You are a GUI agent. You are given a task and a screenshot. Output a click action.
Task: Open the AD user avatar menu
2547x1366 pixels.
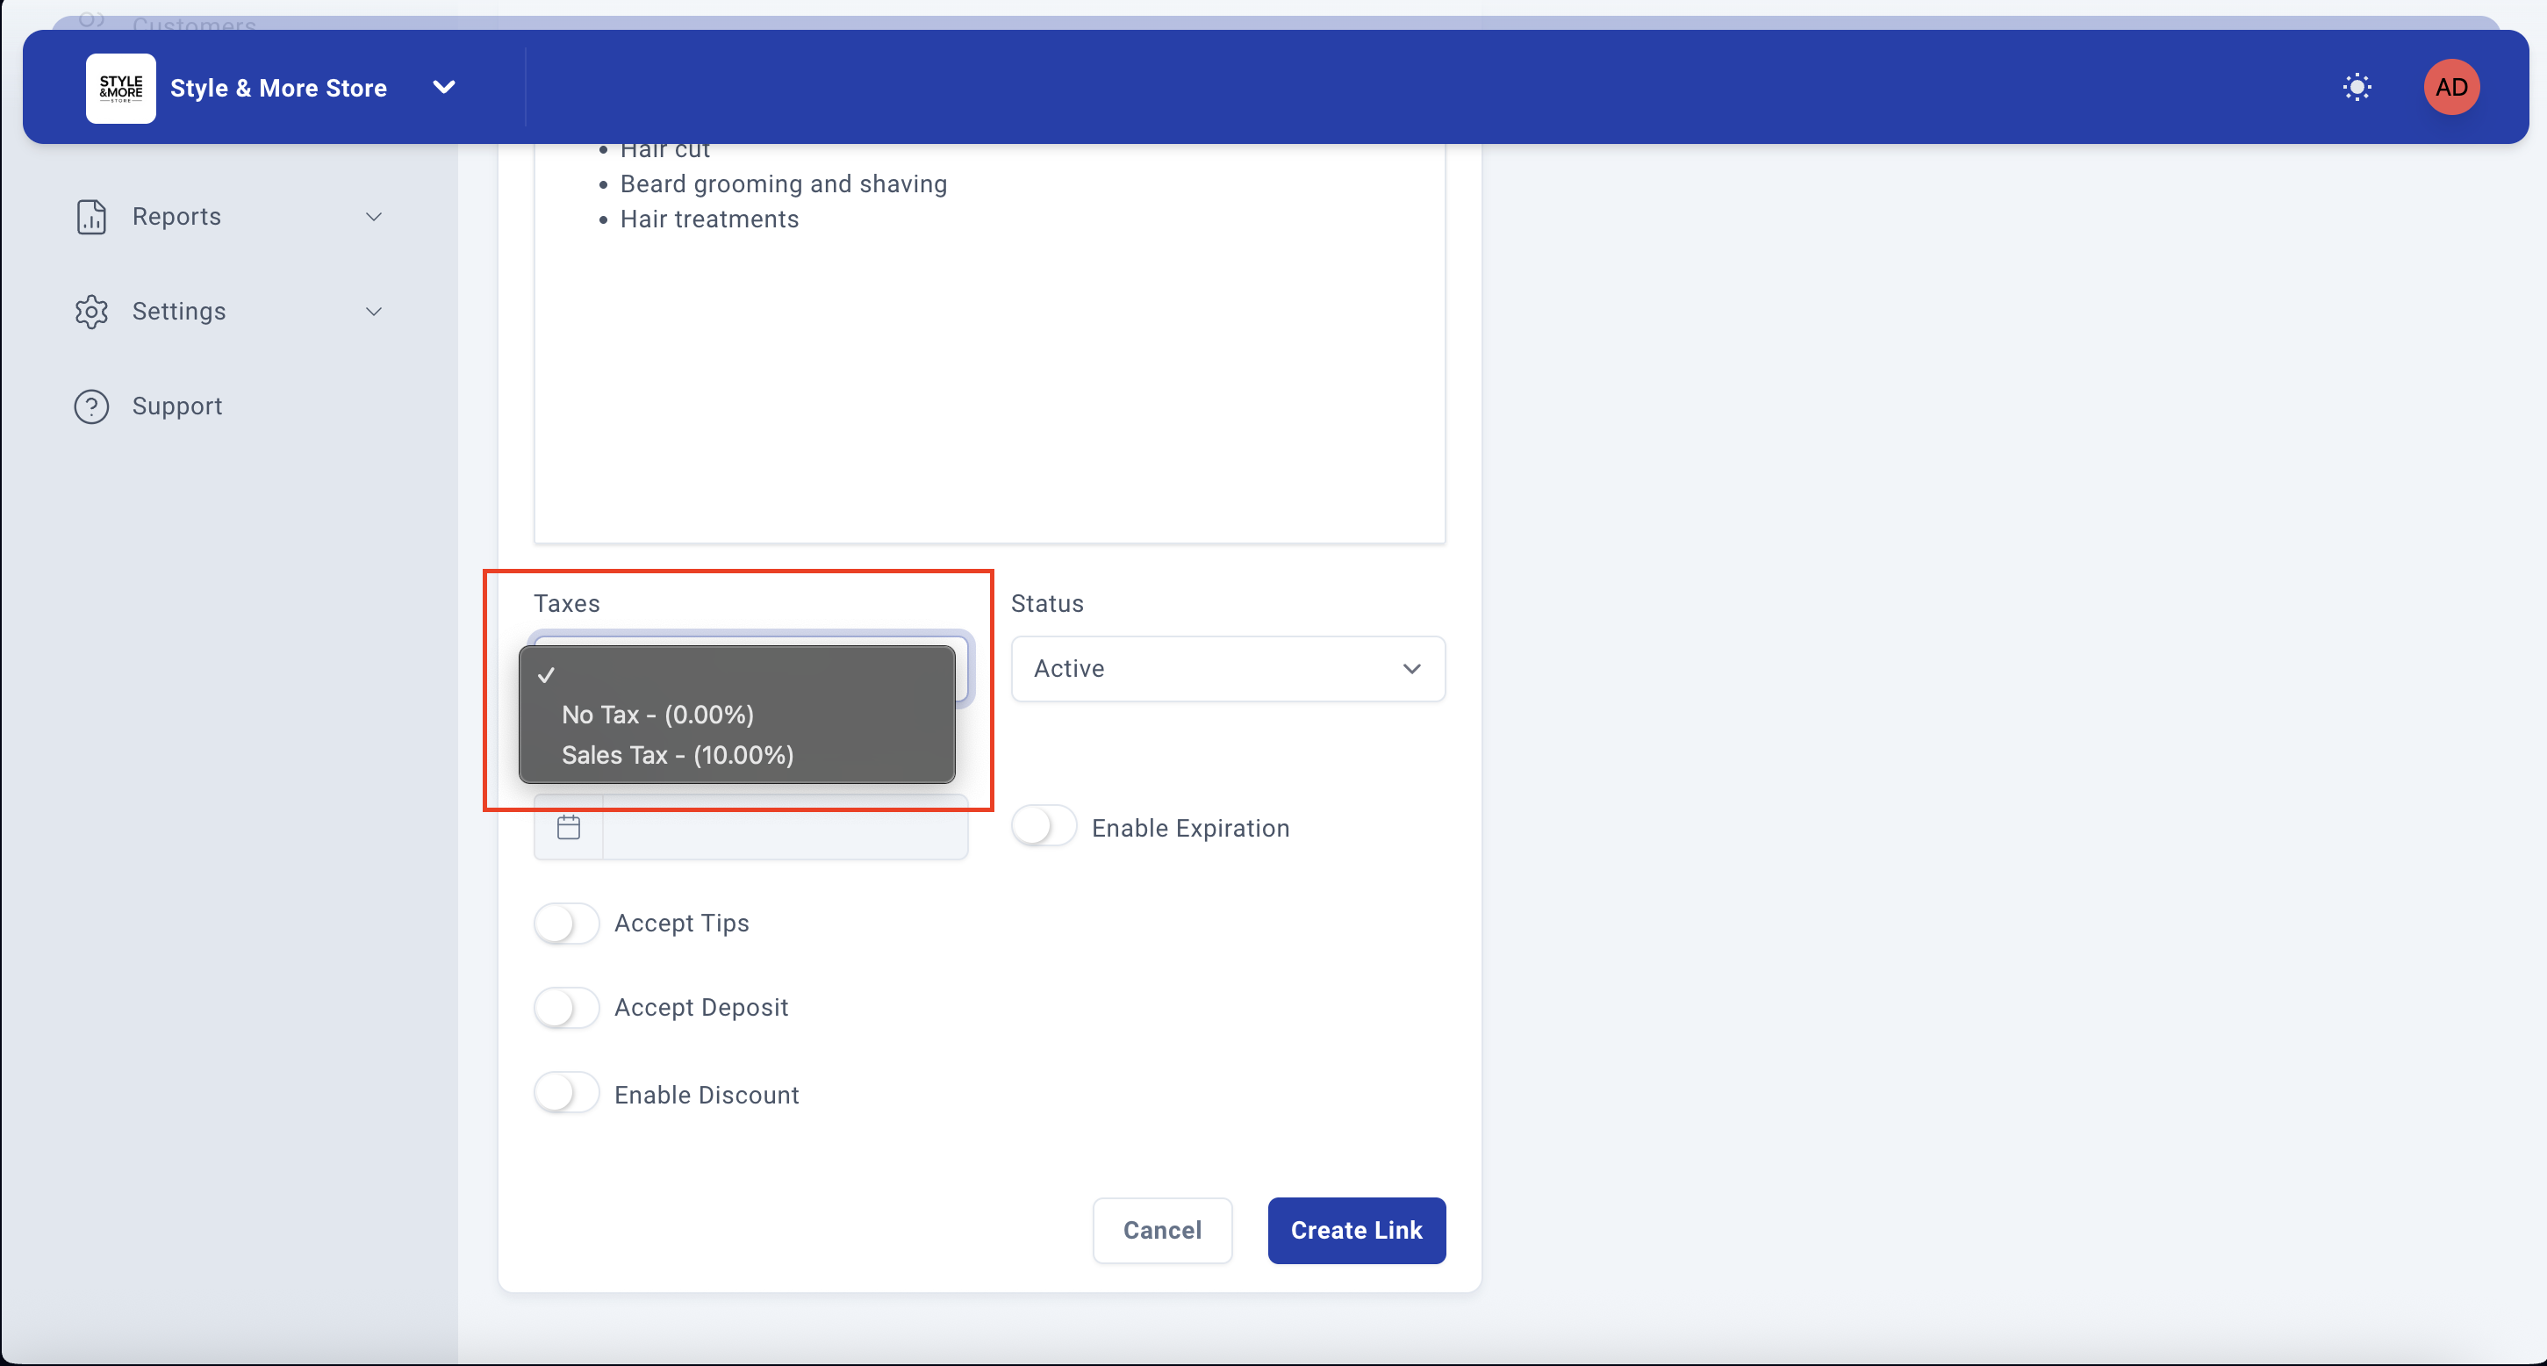coord(2450,87)
